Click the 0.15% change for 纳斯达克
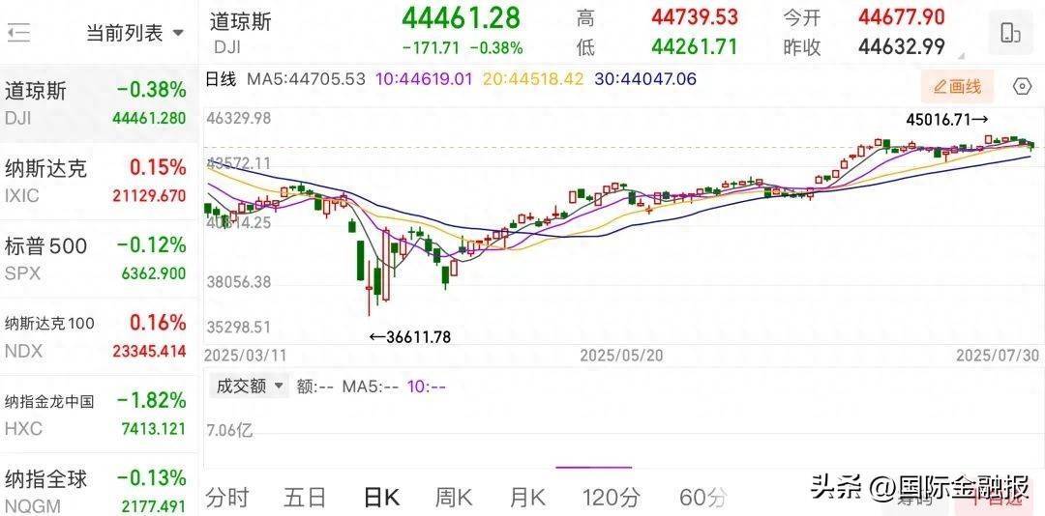 (158, 167)
